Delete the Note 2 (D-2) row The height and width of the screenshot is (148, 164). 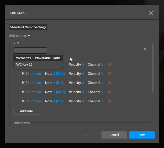tap(110, 83)
